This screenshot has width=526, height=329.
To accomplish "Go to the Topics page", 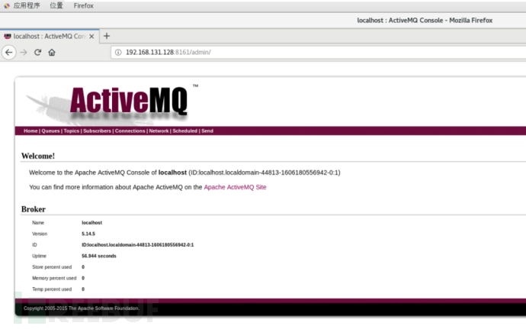I will [72, 131].
